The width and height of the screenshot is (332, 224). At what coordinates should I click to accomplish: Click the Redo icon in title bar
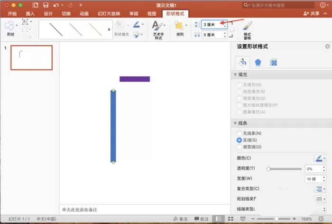[x=70, y=5]
